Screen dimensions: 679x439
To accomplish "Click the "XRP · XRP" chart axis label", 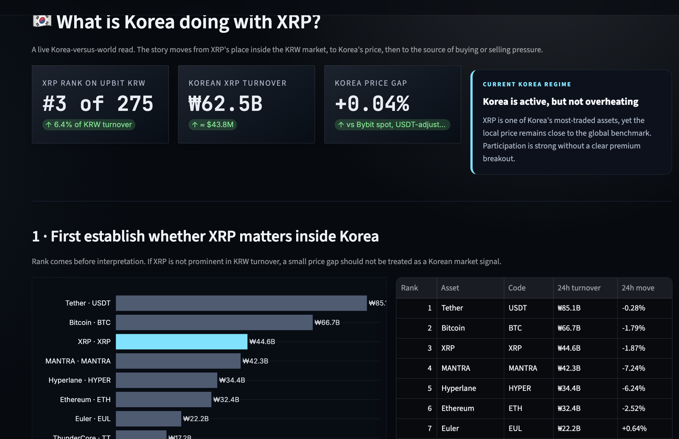I will point(94,342).
